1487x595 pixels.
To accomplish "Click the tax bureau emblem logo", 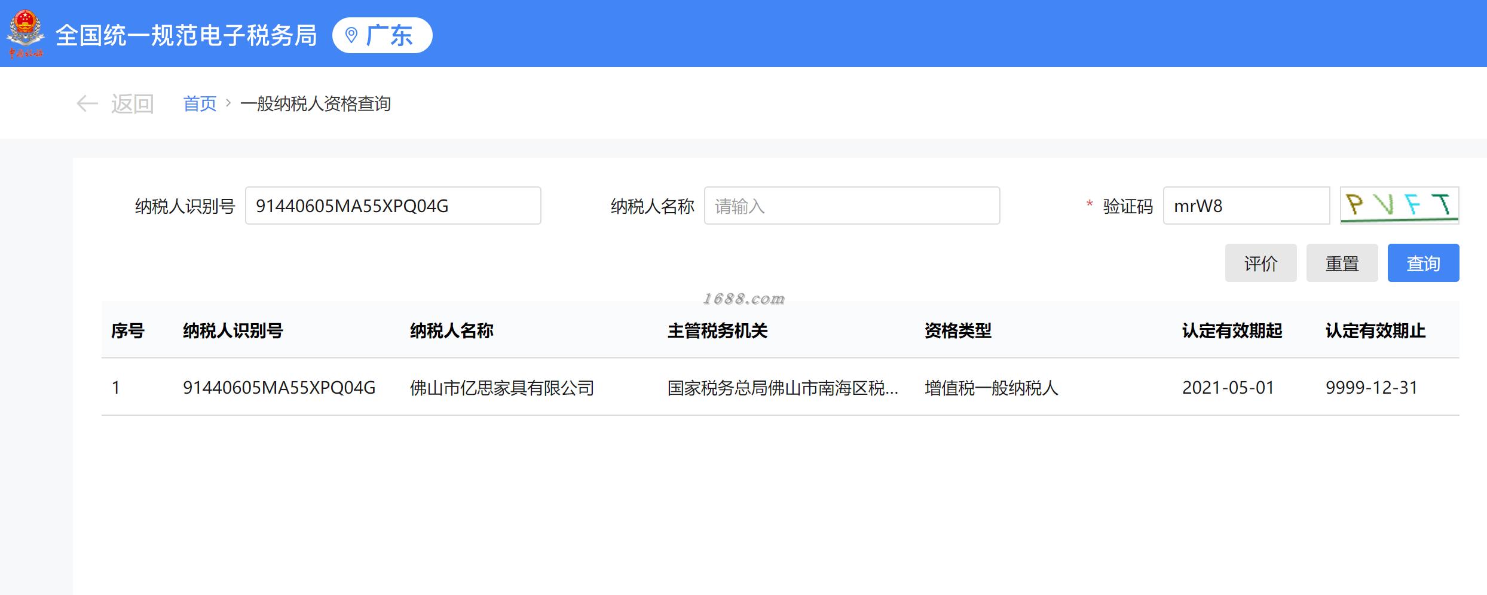I will point(26,34).
